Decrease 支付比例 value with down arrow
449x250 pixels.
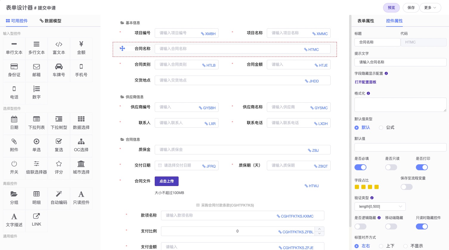coord(319,233)
